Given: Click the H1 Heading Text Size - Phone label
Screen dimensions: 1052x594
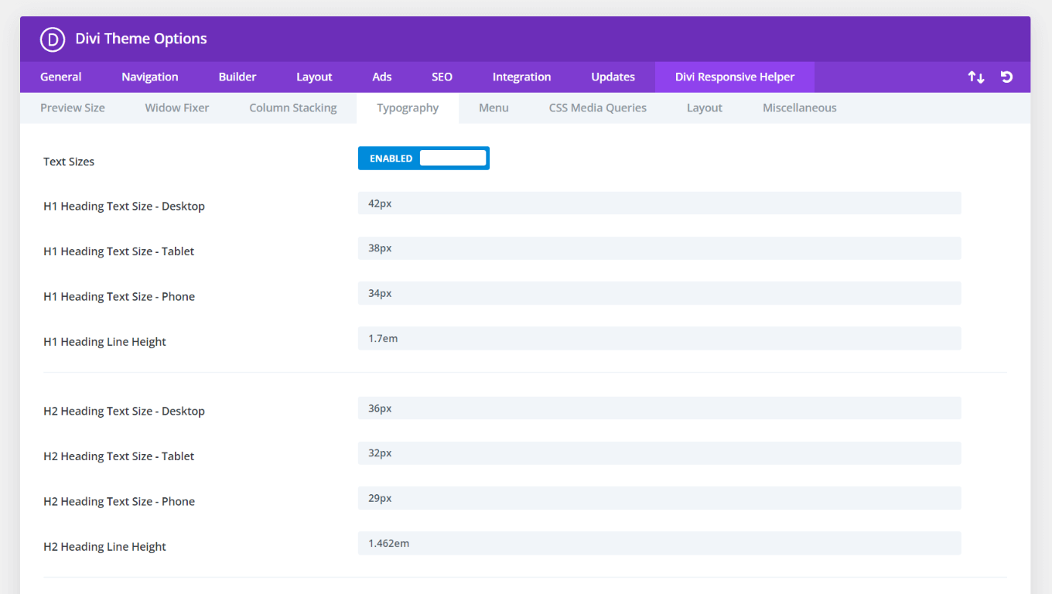Looking at the screenshot, I should tap(119, 297).
